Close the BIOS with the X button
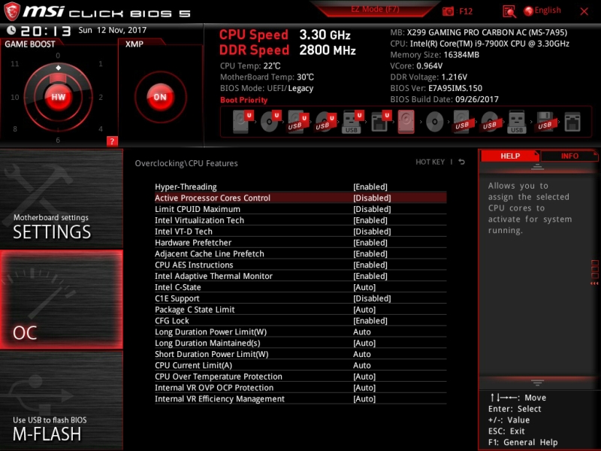The image size is (601, 451). click(x=584, y=11)
